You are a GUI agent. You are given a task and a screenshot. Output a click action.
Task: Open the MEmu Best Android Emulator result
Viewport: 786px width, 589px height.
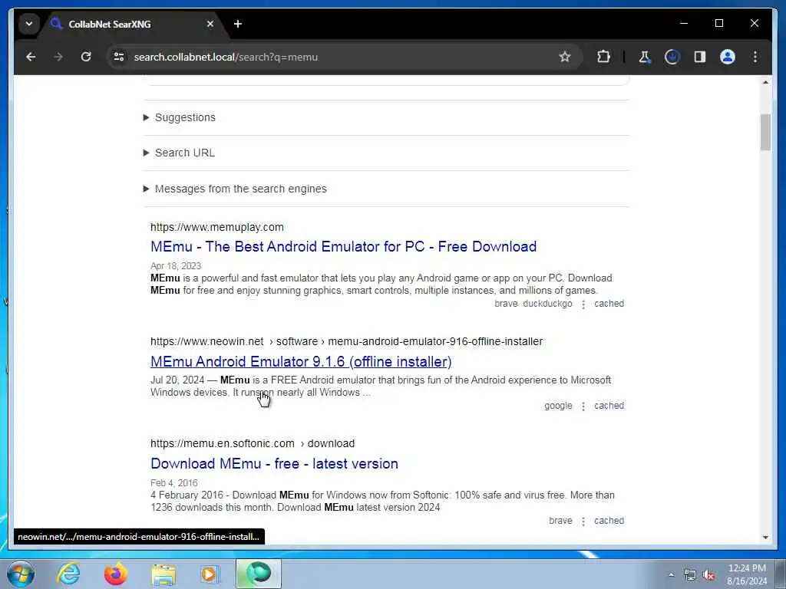[x=343, y=246]
